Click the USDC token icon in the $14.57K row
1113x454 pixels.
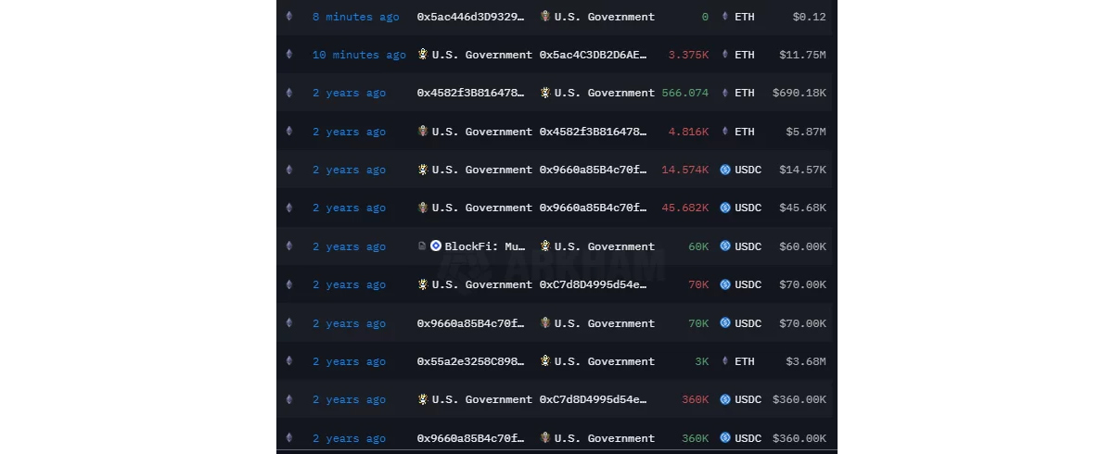pos(725,170)
